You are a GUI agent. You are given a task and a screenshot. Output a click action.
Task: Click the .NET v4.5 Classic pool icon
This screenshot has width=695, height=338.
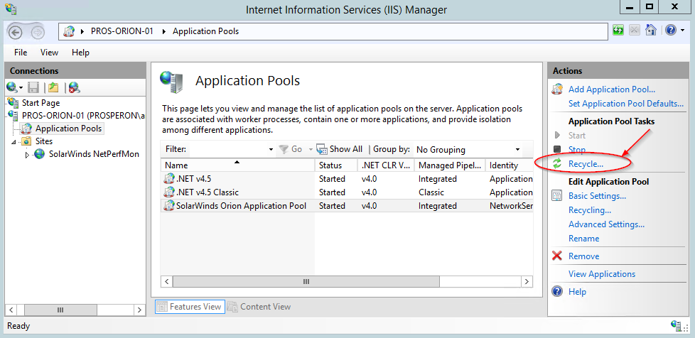tap(169, 192)
